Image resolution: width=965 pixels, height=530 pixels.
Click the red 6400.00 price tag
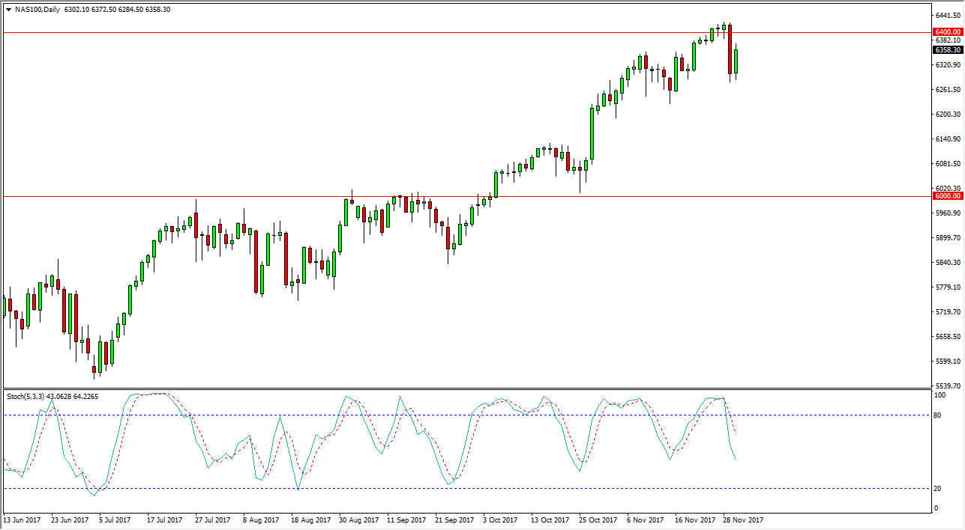click(946, 31)
